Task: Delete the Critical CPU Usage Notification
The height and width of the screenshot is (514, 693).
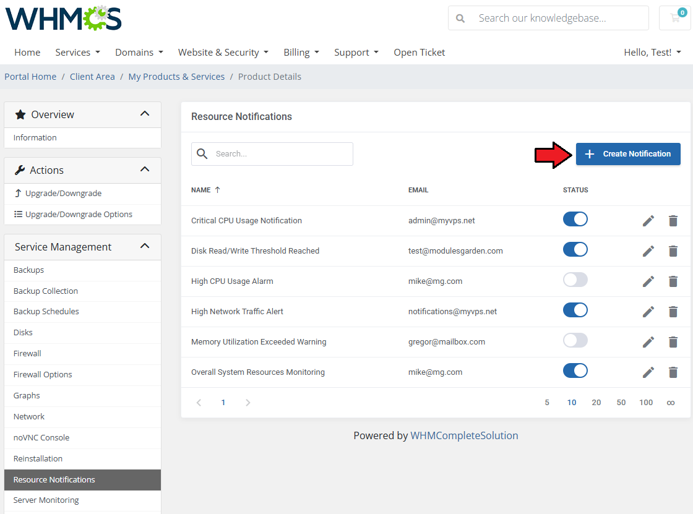Action: [673, 221]
